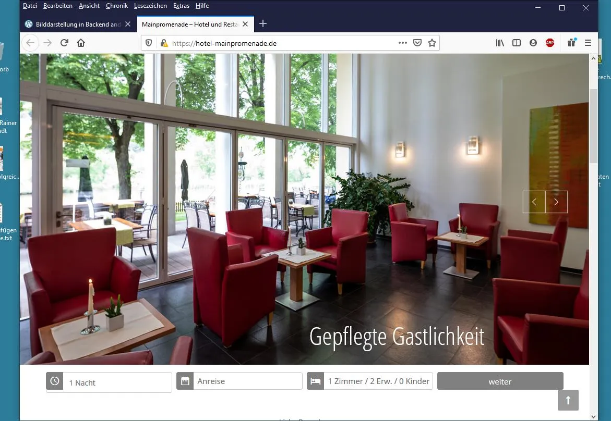
Task: Click the scrollbar up arrow
Action: (593, 58)
